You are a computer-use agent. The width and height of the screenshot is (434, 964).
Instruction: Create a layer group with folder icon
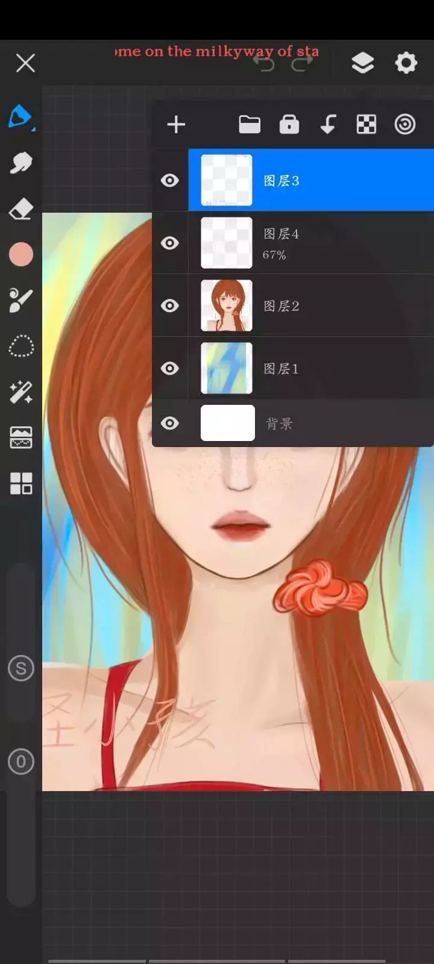click(x=250, y=125)
